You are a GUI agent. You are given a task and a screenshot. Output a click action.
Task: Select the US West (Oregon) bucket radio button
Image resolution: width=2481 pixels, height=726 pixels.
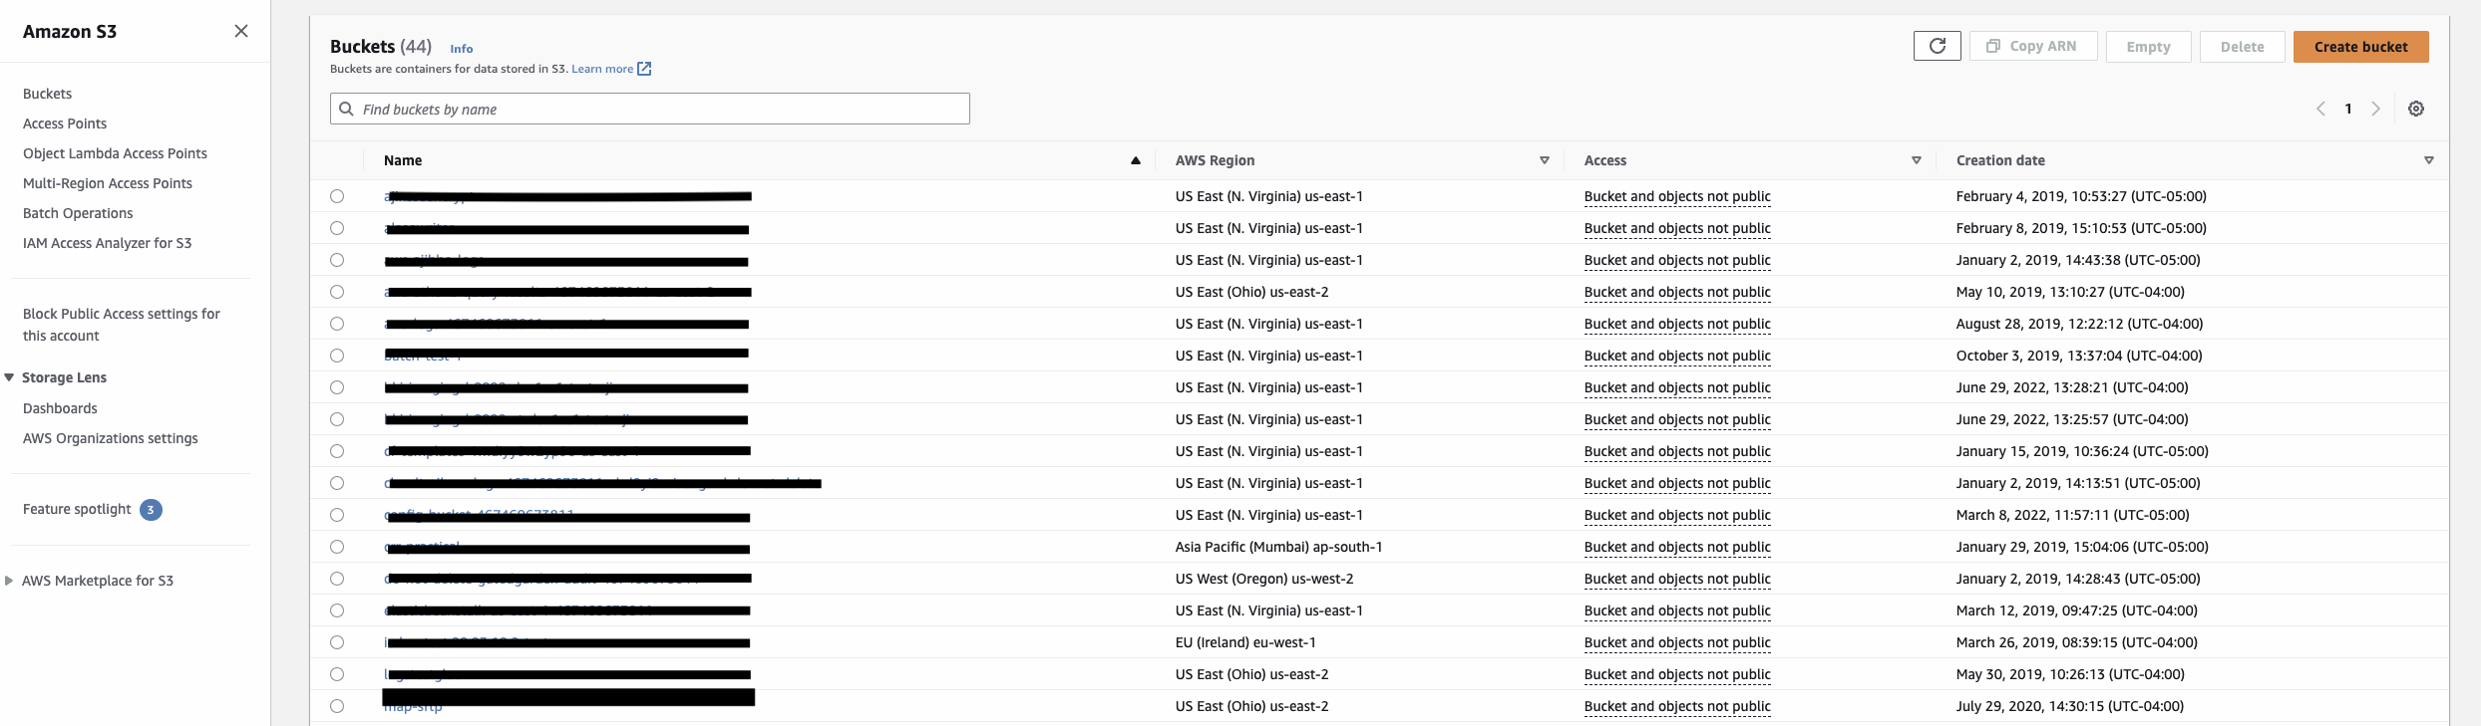[x=337, y=579]
